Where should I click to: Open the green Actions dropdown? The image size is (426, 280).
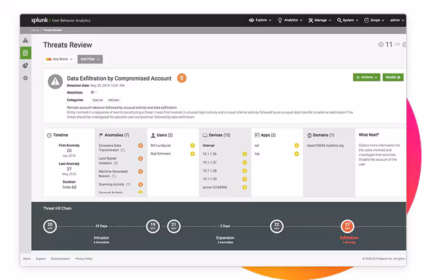(x=366, y=77)
